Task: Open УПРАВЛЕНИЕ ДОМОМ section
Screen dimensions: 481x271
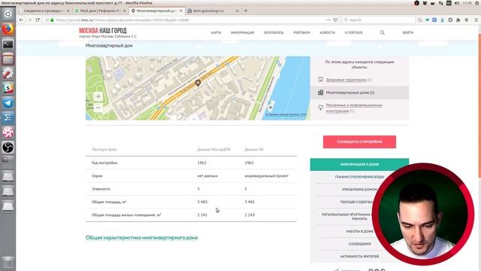Action: click(359, 190)
